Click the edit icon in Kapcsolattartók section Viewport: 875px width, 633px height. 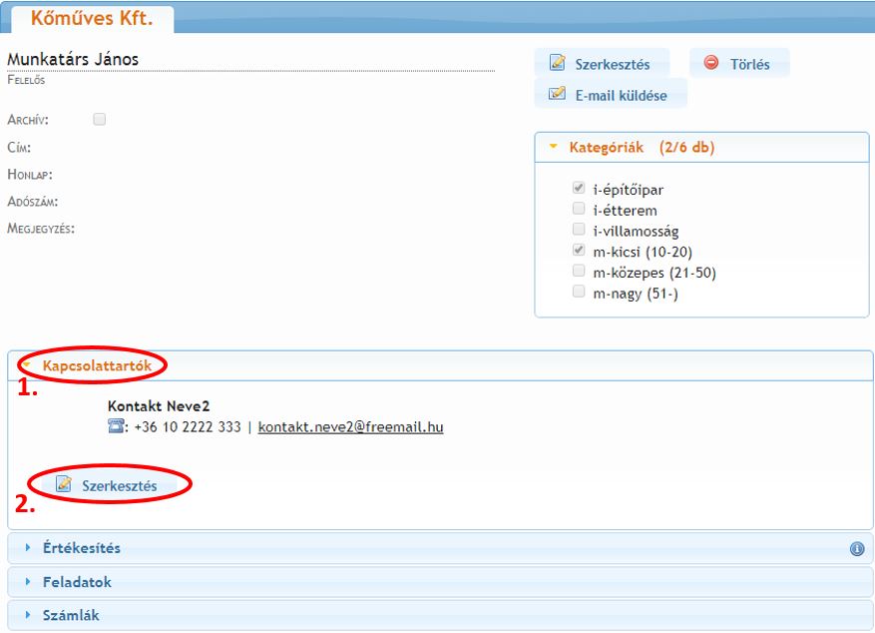click(64, 485)
